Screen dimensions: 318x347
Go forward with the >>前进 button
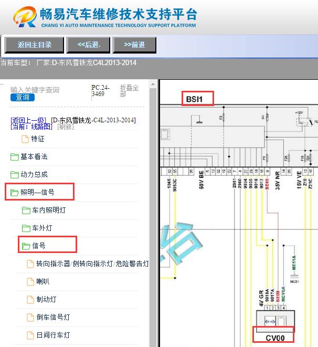click(134, 45)
